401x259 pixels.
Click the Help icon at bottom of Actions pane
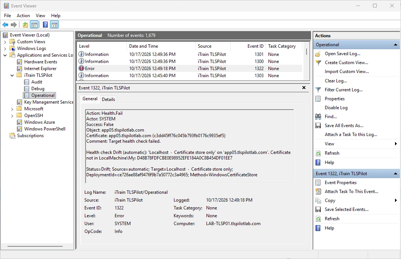(318, 228)
